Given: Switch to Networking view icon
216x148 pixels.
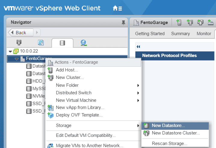Looking at the screenshot, I should tap(84, 43).
